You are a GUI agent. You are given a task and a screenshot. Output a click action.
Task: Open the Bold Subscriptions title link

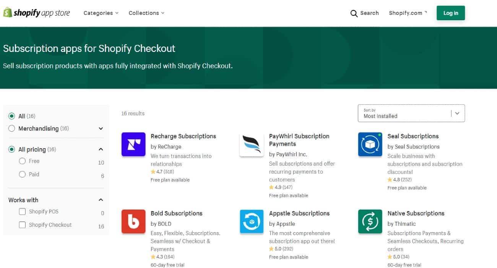click(177, 213)
